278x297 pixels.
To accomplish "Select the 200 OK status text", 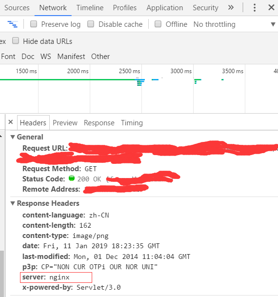I will pos(89,179).
